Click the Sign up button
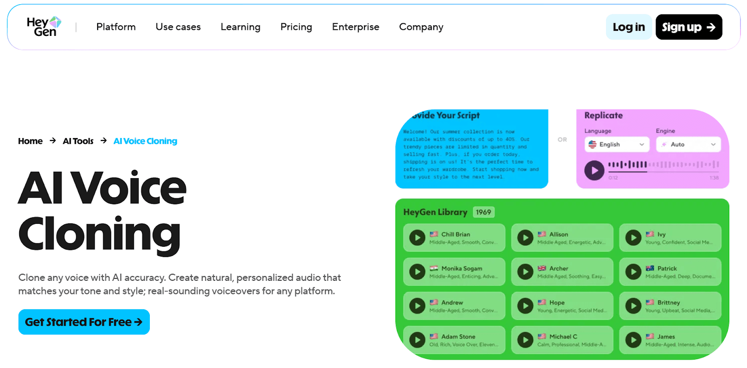This screenshot has height=368, width=747. 689,27
